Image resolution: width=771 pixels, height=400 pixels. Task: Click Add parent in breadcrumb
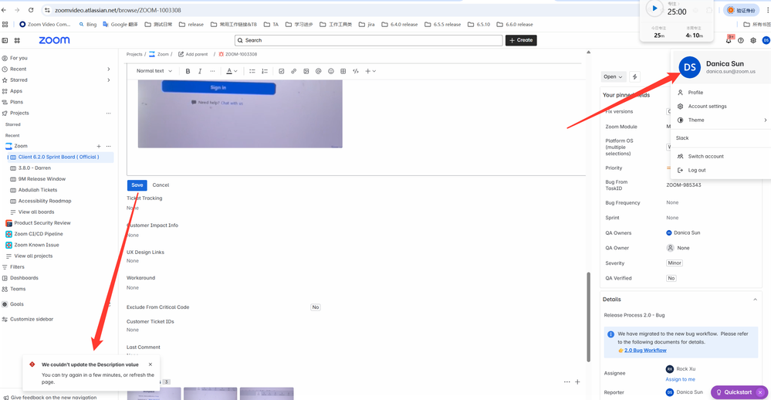click(x=193, y=54)
